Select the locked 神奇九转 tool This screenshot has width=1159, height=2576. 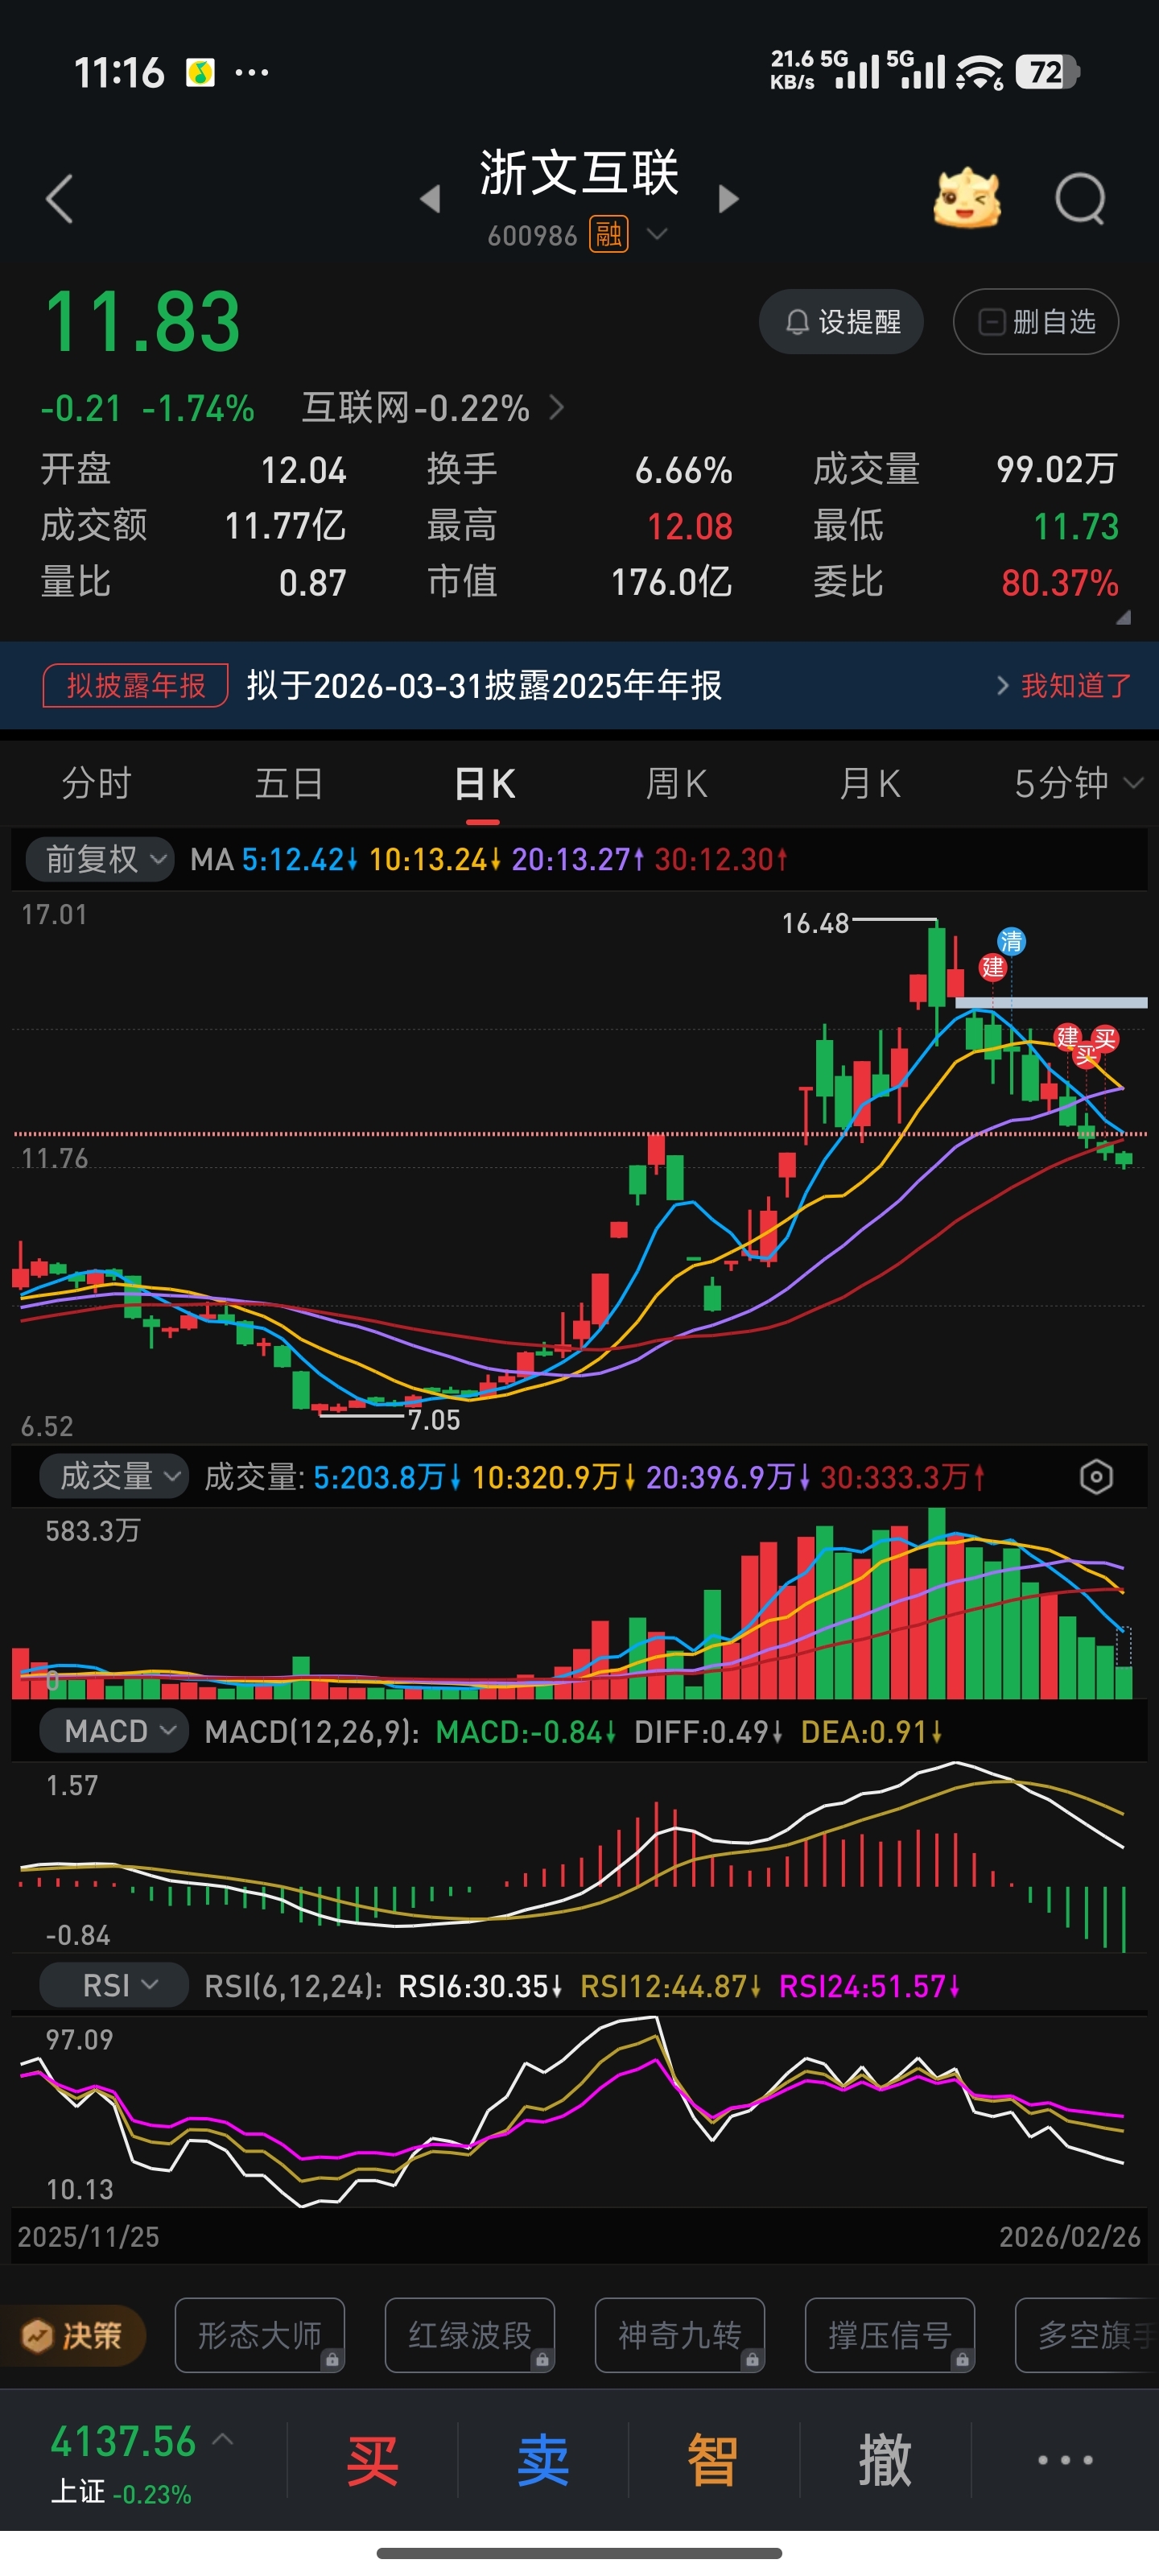coord(680,2335)
